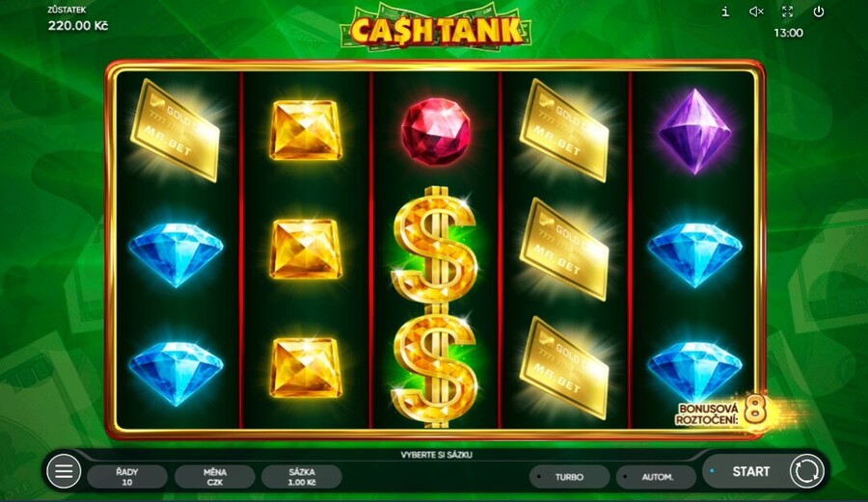
Task: Open the MĚNA currency selector
Action: pyautogui.click(x=215, y=477)
